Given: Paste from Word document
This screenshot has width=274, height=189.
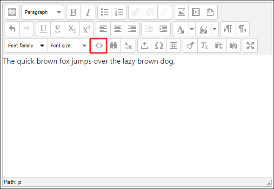Looking at the screenshot, I should (x=234, y=46).
